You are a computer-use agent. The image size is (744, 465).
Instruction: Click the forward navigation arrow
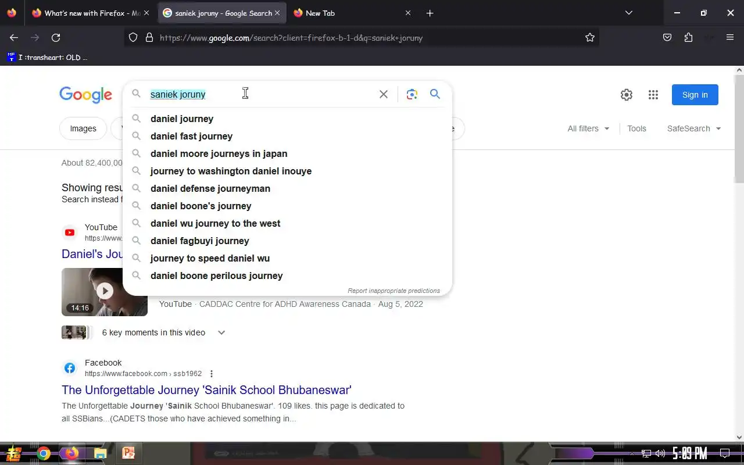(x=35, y=38)
